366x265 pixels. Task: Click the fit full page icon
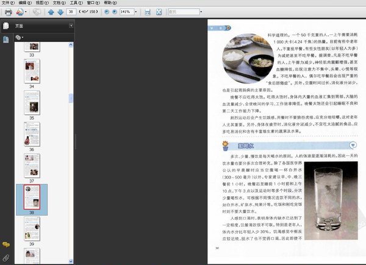[x=159, y=12]
